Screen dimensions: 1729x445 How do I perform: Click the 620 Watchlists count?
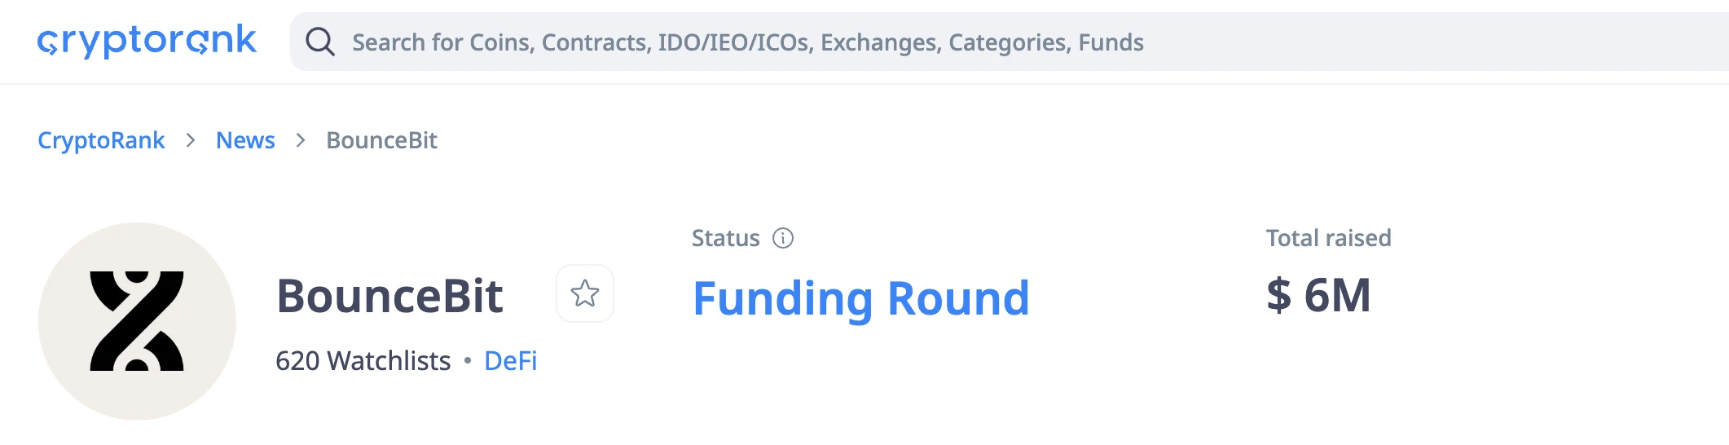(363, 360)
